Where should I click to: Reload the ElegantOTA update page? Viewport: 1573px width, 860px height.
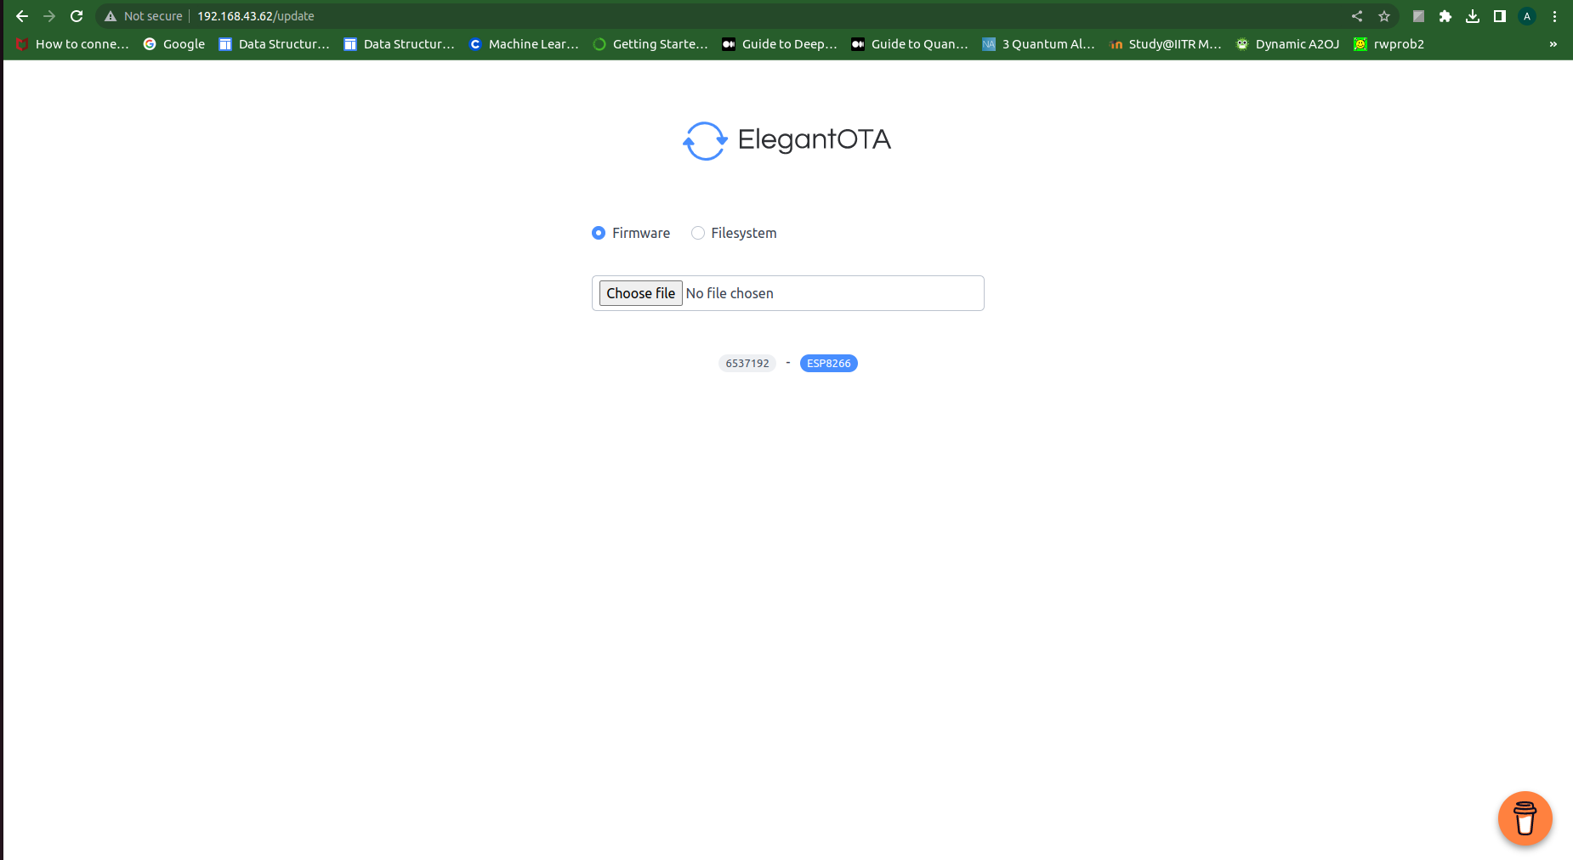(77, 16)
